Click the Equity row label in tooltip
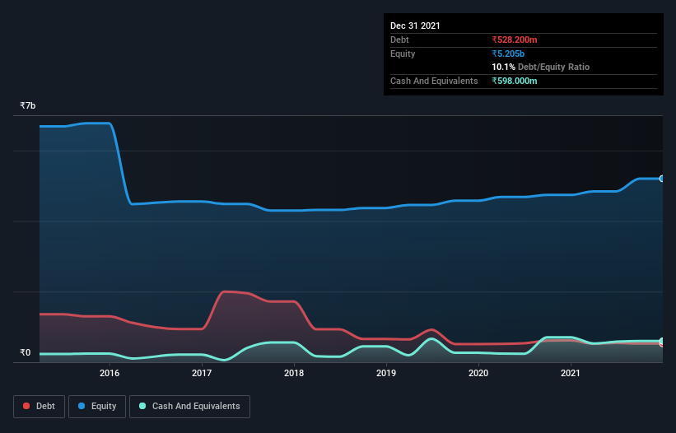This screenshot has width=676, height=433. point(403,54)
